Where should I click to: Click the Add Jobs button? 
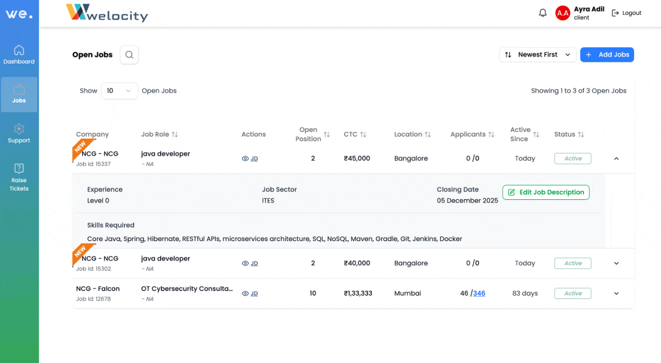[607, 55]
